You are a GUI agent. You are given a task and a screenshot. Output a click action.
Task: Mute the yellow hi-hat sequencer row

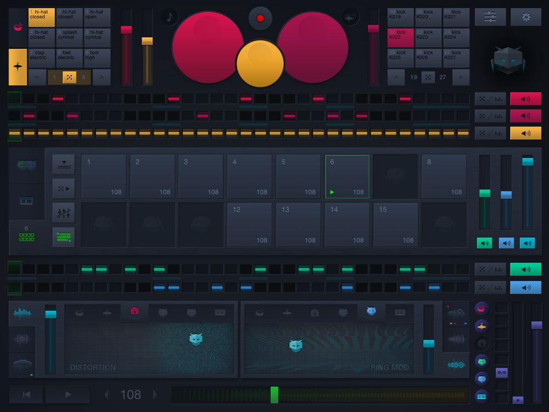tap(525, 133)
